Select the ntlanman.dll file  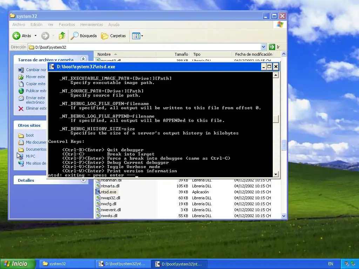click(x=111, y=180)
